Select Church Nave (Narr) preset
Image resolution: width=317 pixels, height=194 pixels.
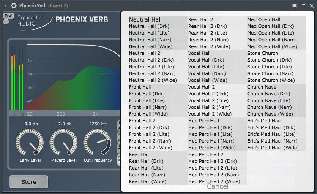tap(270, 107)
